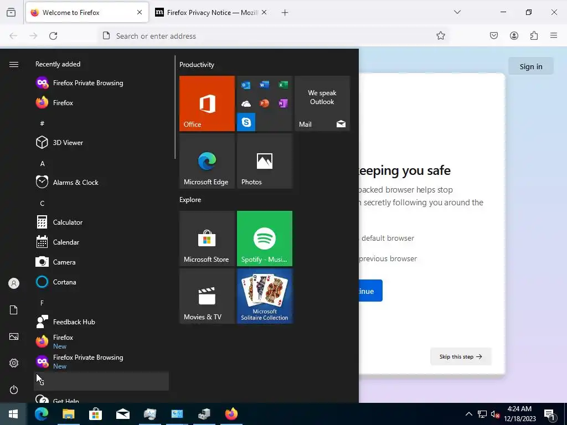This screenshot has width=567, height=425.
Task: Open Firefox Extensions puzzle icon
Action: coord(534,36)
